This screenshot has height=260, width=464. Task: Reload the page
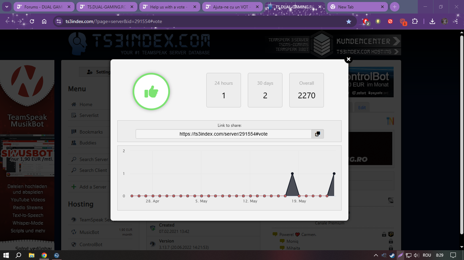pyautogui.click(x=32, y=21)
